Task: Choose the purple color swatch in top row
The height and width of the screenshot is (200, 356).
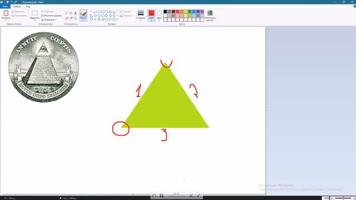Action: 202,12
